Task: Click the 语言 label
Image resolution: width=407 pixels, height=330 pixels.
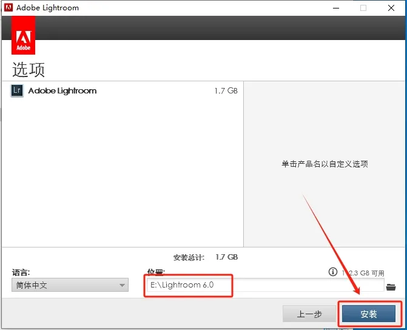Action: click(21, 272)
